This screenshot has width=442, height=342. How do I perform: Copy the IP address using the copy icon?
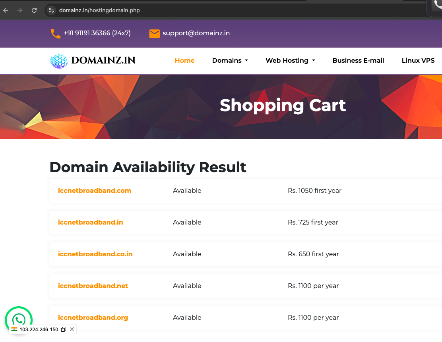[64, 329]
